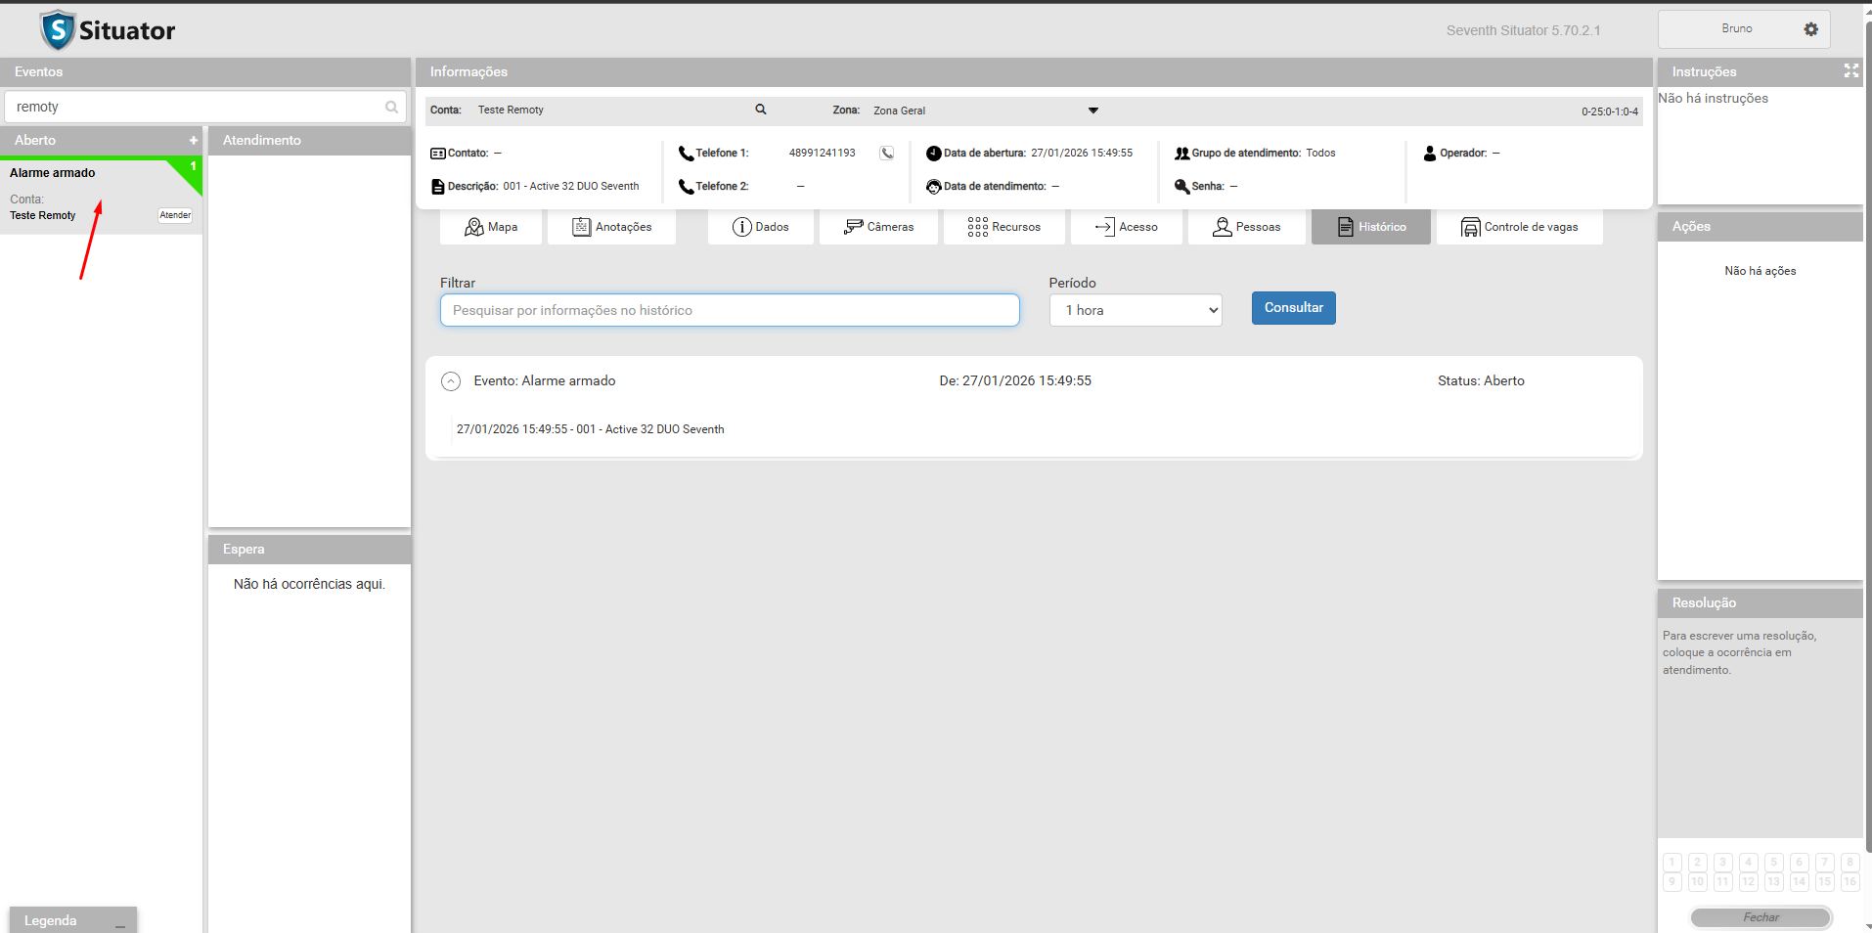
Task: Minimize the Legenda panel
Action: 120,921
